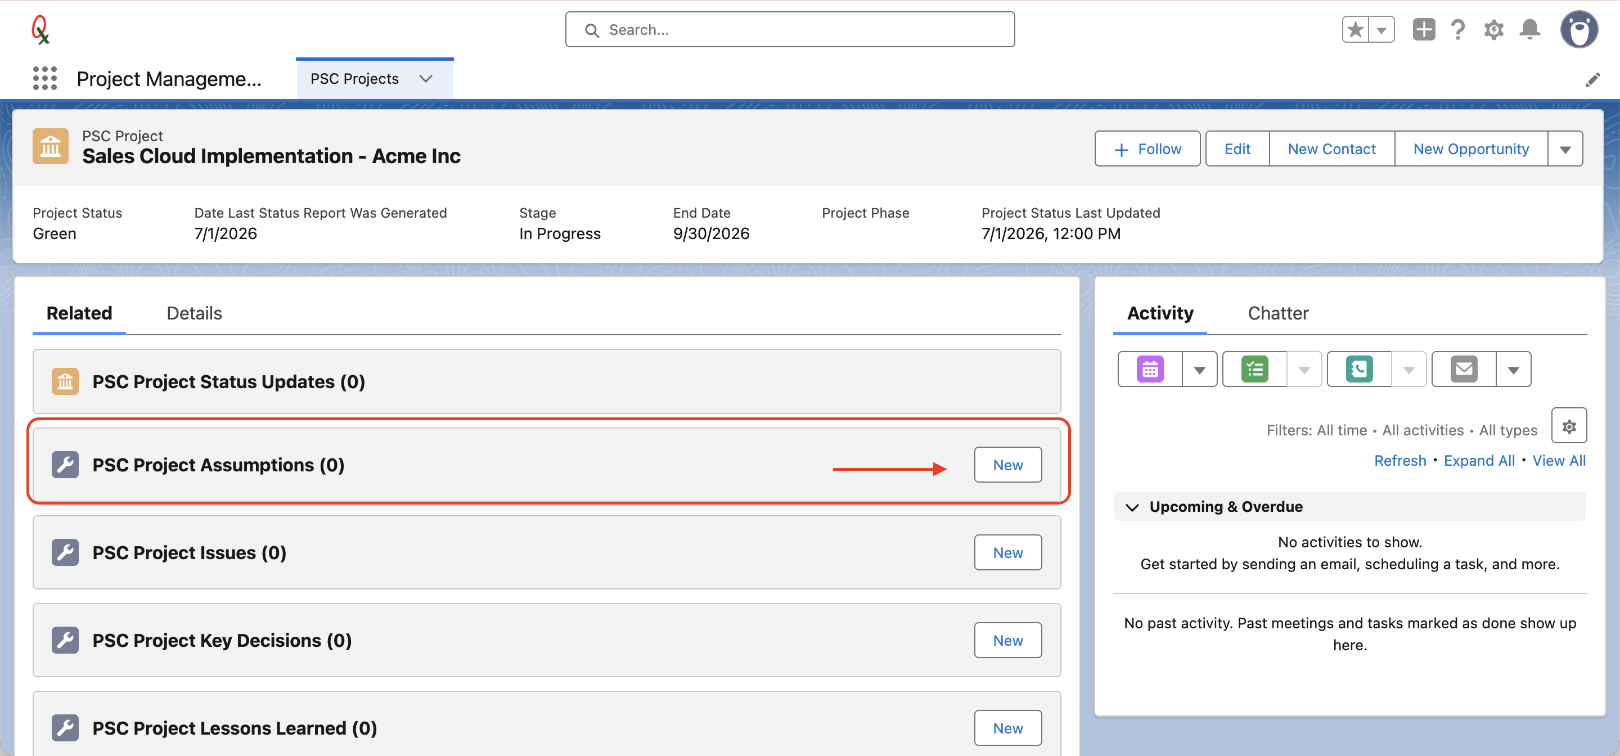The width and height of the screenshot is (1620, 756).
Task: Open the favorites list dropdown arrow
Action: coord(1381,30)
